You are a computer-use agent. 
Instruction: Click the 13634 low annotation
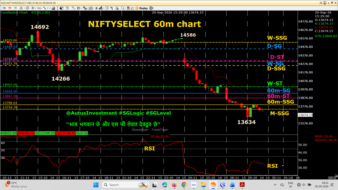(246, 122)
